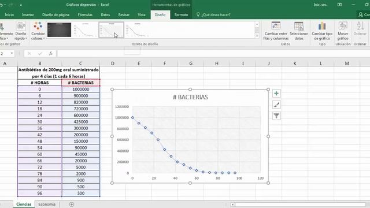Click the chart top-right resize handle
The height and width of the screenshot is (208, 370).
268,90
